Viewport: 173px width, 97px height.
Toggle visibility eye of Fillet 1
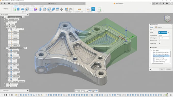pyautogui.click(x=9, y=60)
